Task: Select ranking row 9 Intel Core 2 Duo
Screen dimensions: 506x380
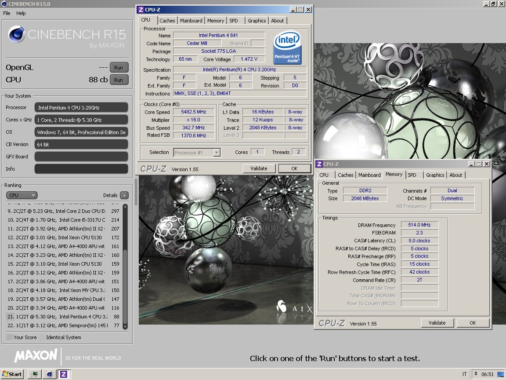Action: 64,211
